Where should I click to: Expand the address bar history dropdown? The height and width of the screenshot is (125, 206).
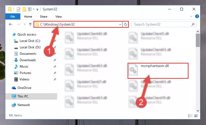pos(120,25)
